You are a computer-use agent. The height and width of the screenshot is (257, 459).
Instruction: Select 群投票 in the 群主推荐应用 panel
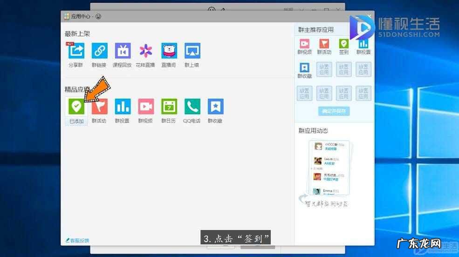coord(363,44)
